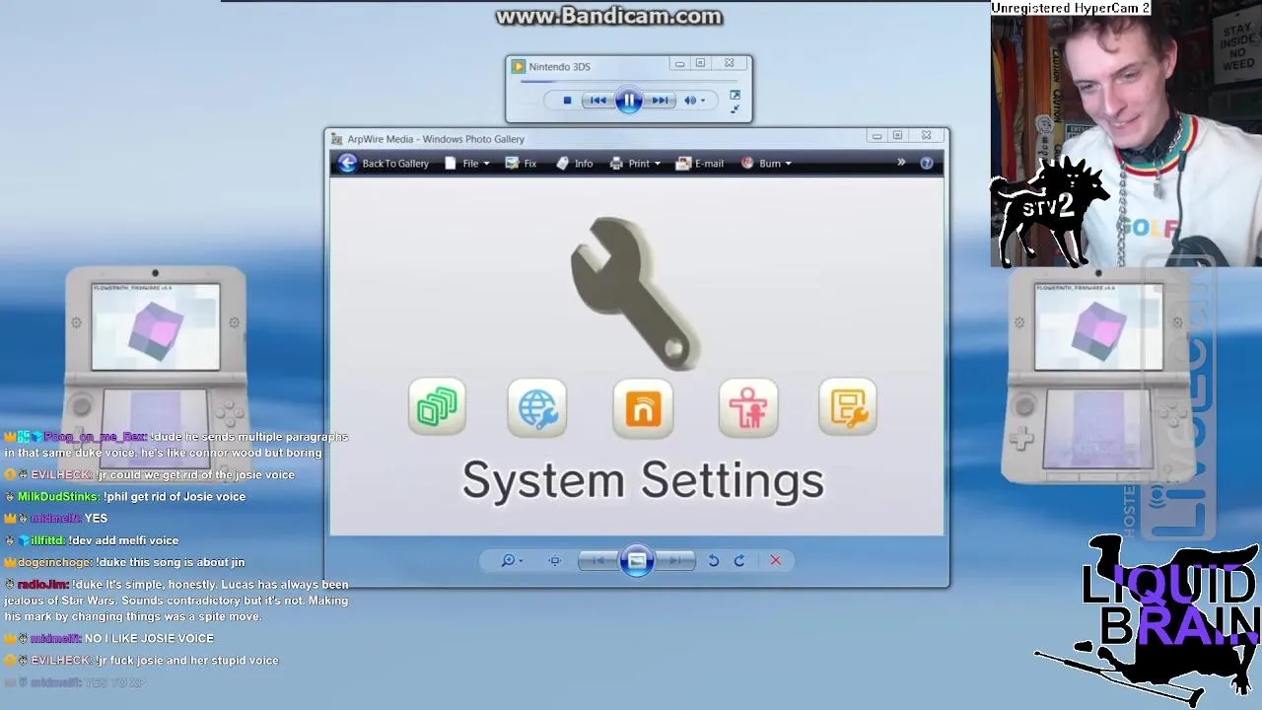Mute the media player speaker icon
This screenshot has width=1262, height=710.
tap(690, 101)
